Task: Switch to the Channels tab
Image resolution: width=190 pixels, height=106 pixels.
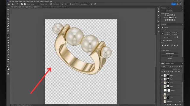Action: [x=167, y=64]
